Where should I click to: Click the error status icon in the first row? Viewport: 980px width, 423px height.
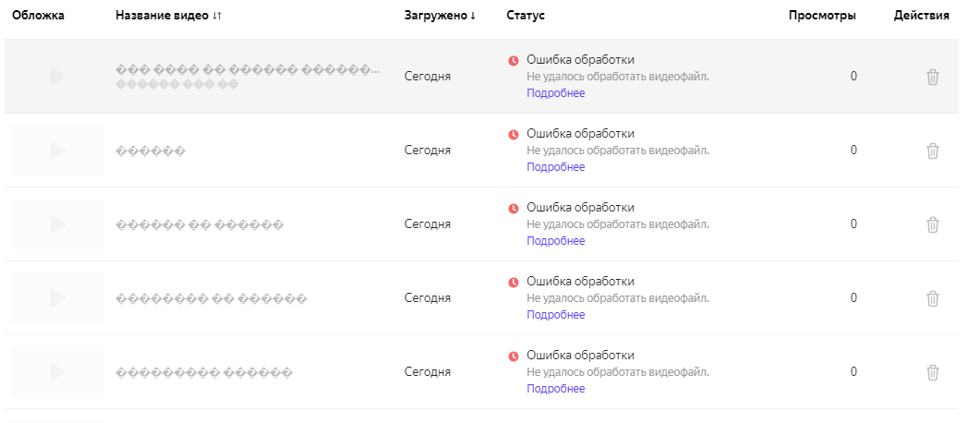tap(514, 61)
